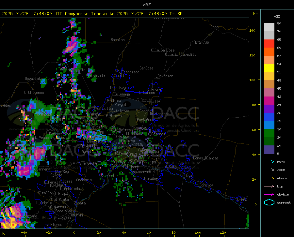Click the 'Tulumaya' map label
Screen dimensions: 294x237
pos(122,94)
